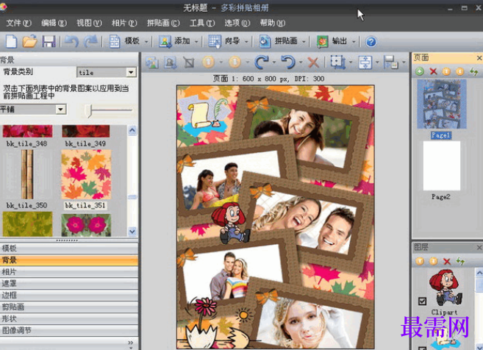Open the 帮助 menu
Image resolution: width=483 pixels, height=350 pixels.
coord(272,23)
